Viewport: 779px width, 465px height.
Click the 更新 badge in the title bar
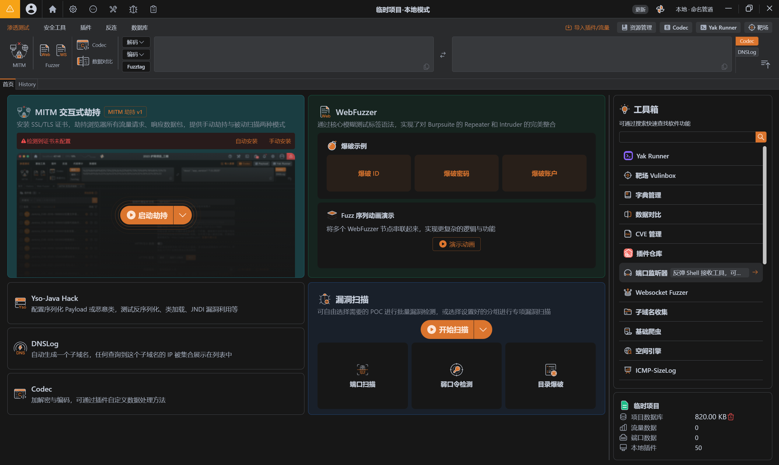(640, 9)
